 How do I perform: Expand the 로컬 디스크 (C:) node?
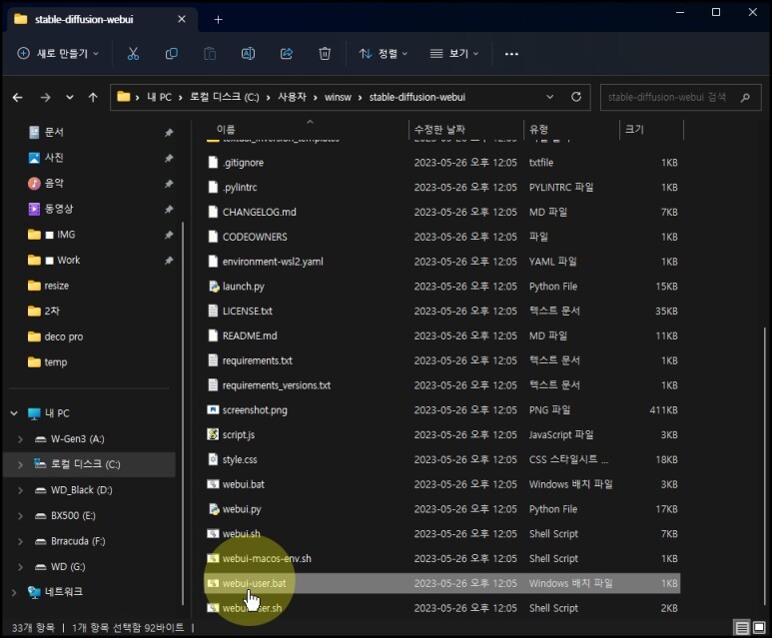coord(20,464)
